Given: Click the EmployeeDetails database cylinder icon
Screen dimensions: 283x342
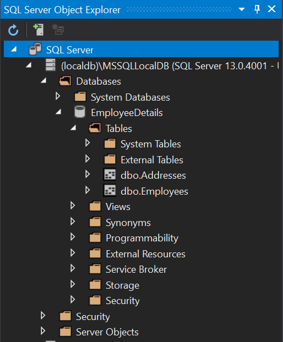Looking at the screenshot, I should pyautogui.click(x=80, y=112).
